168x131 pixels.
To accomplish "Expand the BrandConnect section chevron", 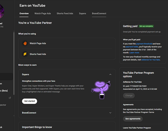I will [110, 113].
